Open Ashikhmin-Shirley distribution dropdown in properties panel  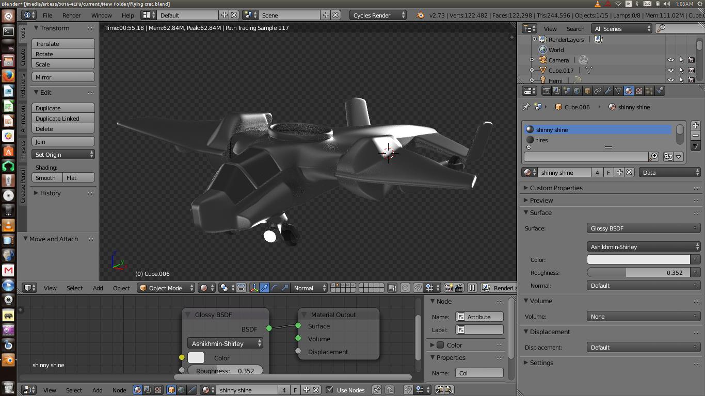pos(643,246)
